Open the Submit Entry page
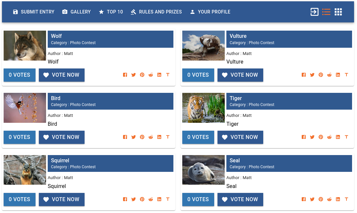Screen dimensions: 357x213 [x=34, y=12]
